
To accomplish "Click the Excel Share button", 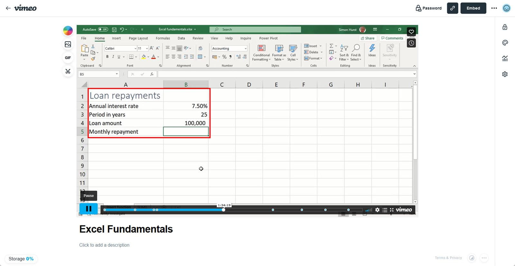I will point(368,38).
